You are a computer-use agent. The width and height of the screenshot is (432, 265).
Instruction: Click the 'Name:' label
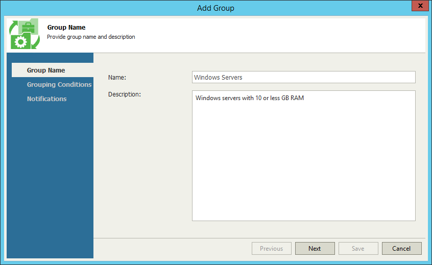[117, 78]
